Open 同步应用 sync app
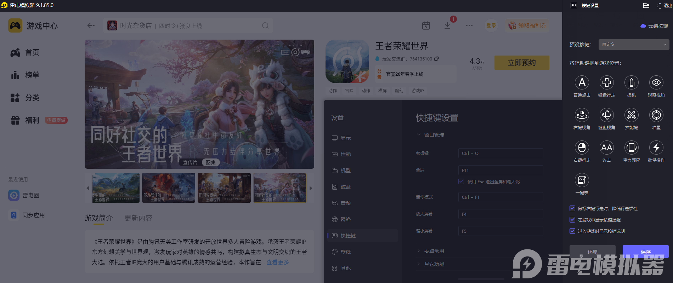673x283 pixels. [27, 215]
